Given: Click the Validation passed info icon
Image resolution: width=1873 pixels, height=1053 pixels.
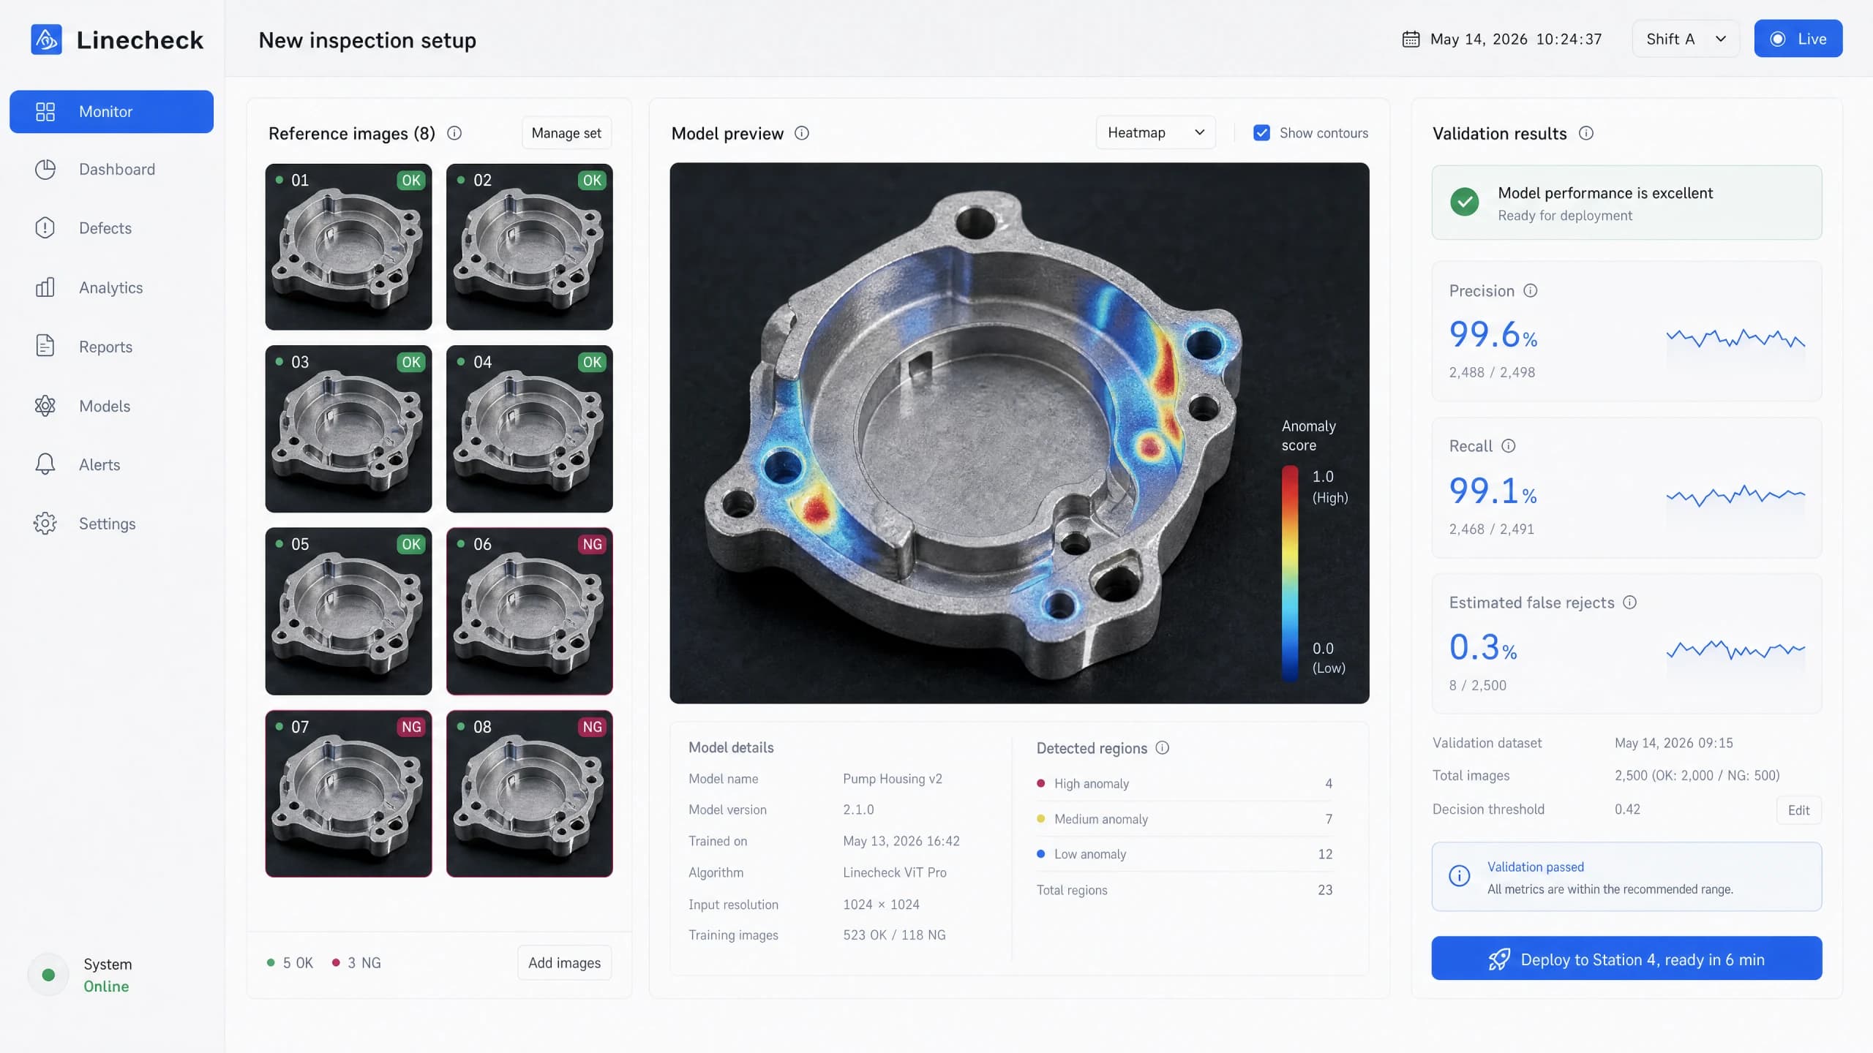Looking at the screenshot, I should click(x=1460, y=876).
